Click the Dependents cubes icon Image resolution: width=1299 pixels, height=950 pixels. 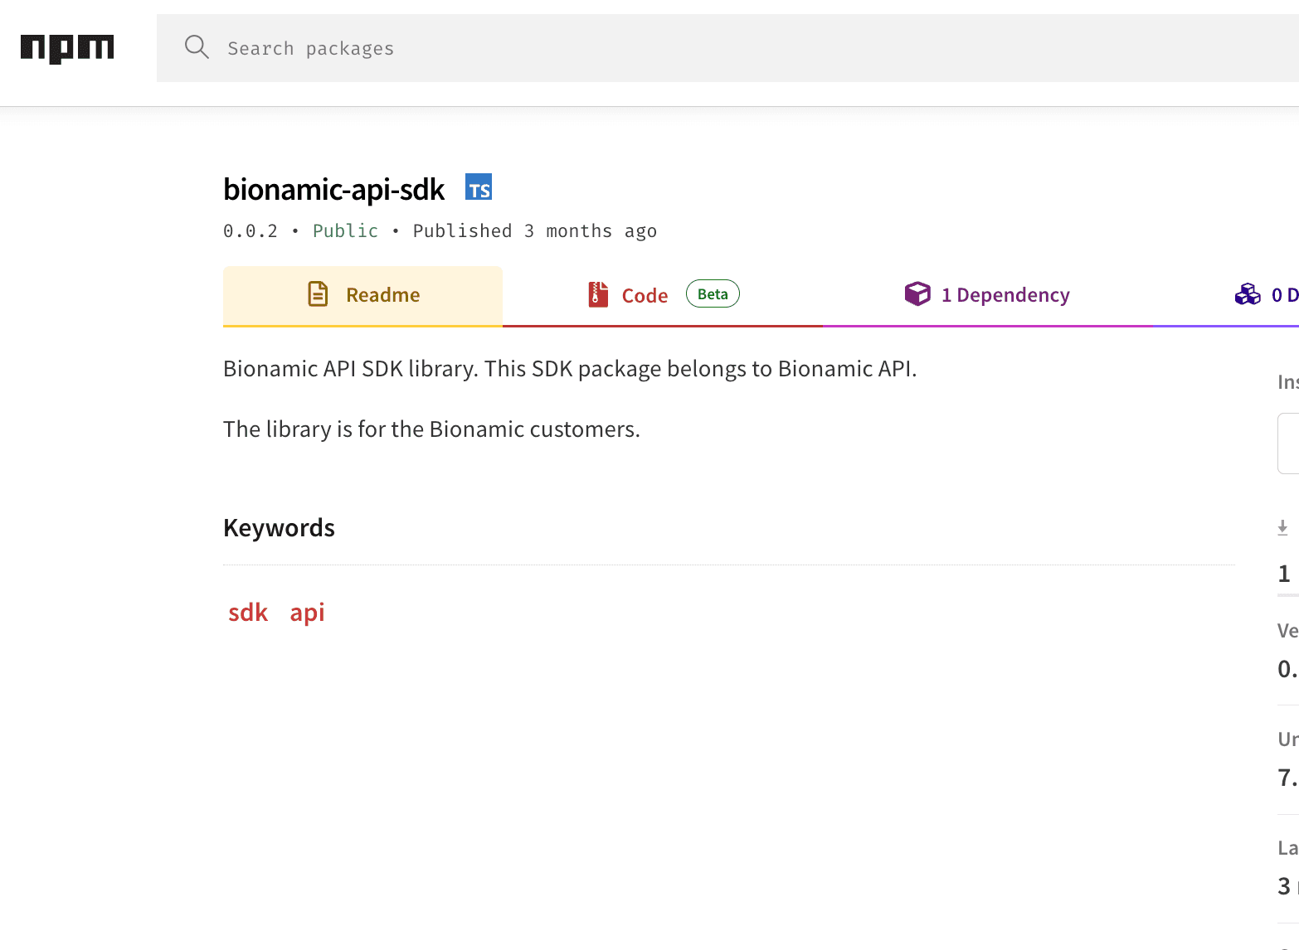(1248, 293)
